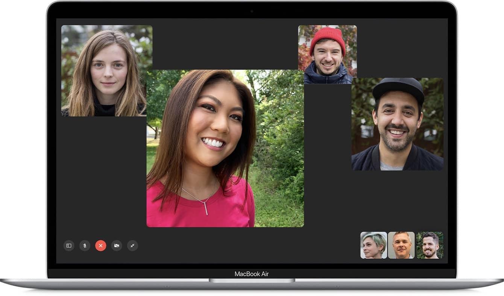Select the man in the red beanie tile
504x296 pixels.
coord(328,55)
